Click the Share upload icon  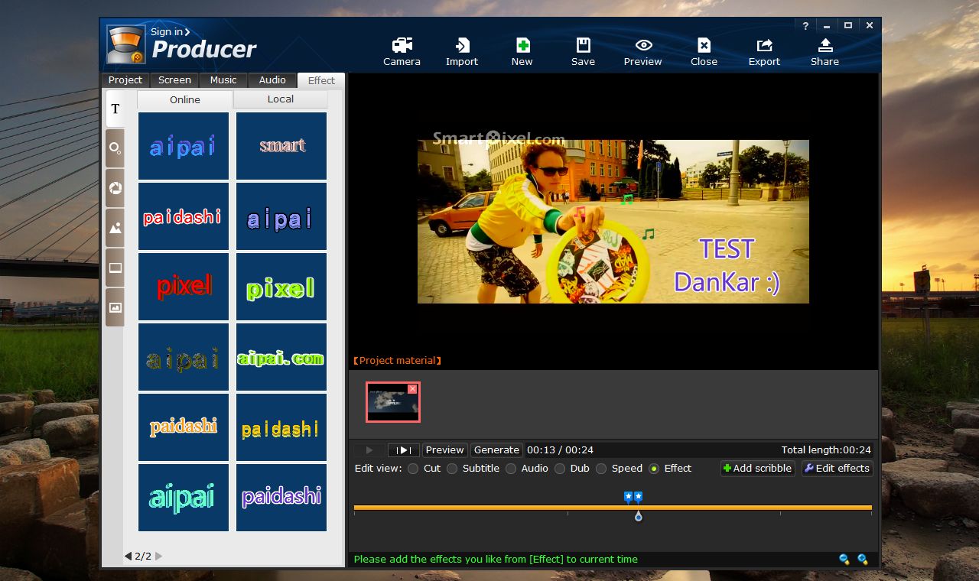tap(825, 46)
